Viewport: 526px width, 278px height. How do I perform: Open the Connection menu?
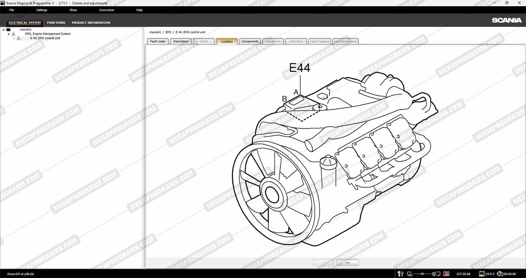(x=106, y=10)
